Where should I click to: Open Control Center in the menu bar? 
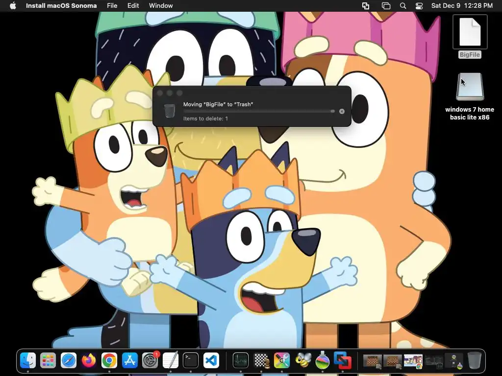pyautogui.click(x=419, y=6)
